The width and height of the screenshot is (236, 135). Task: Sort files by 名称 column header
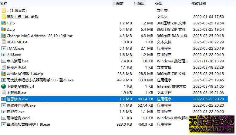pos(4,4)
